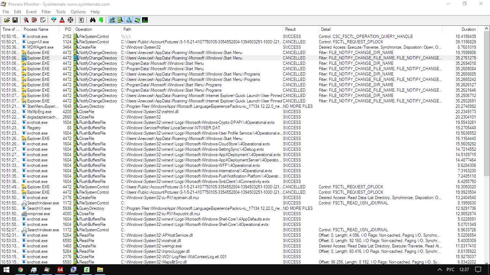Image resolution: width=490 pixels, height=275 pixels.
Task: Click the duration value 39.1196829
Action: click(466, 42)
